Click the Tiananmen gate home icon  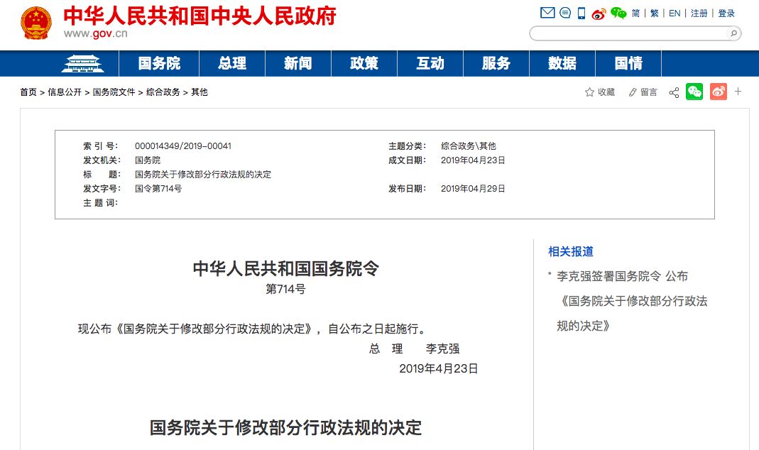pyautogui.click(x=83, y=63)
